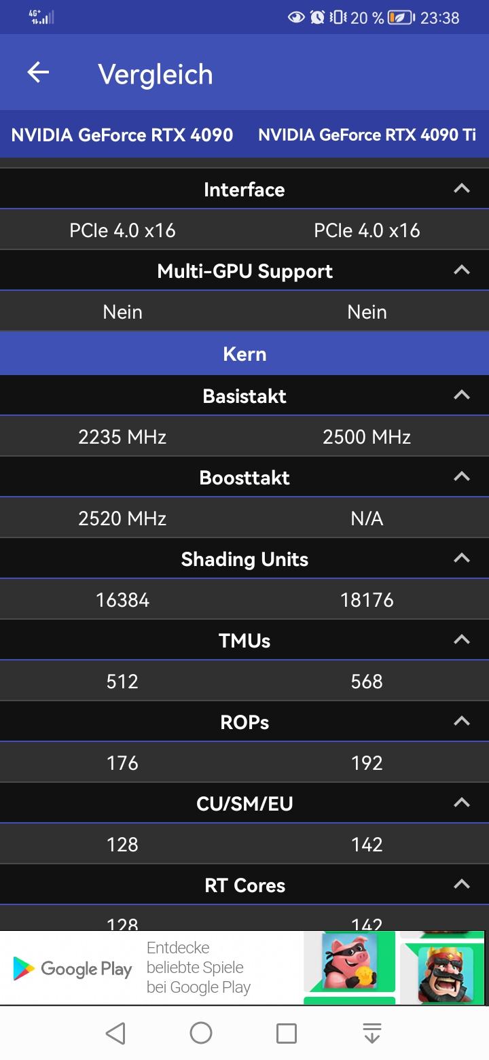This screenshot has height=1060, width=489.
Task: Tap Android home circle button
Action: point(201,1033)
